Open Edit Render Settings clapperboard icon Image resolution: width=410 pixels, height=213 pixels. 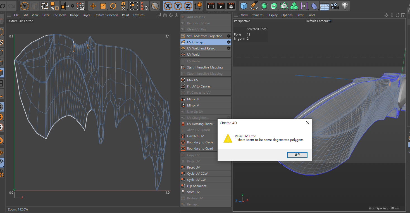[x=231, y=6]
